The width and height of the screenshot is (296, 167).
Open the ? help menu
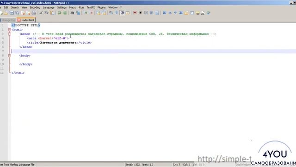coord(121,7)
